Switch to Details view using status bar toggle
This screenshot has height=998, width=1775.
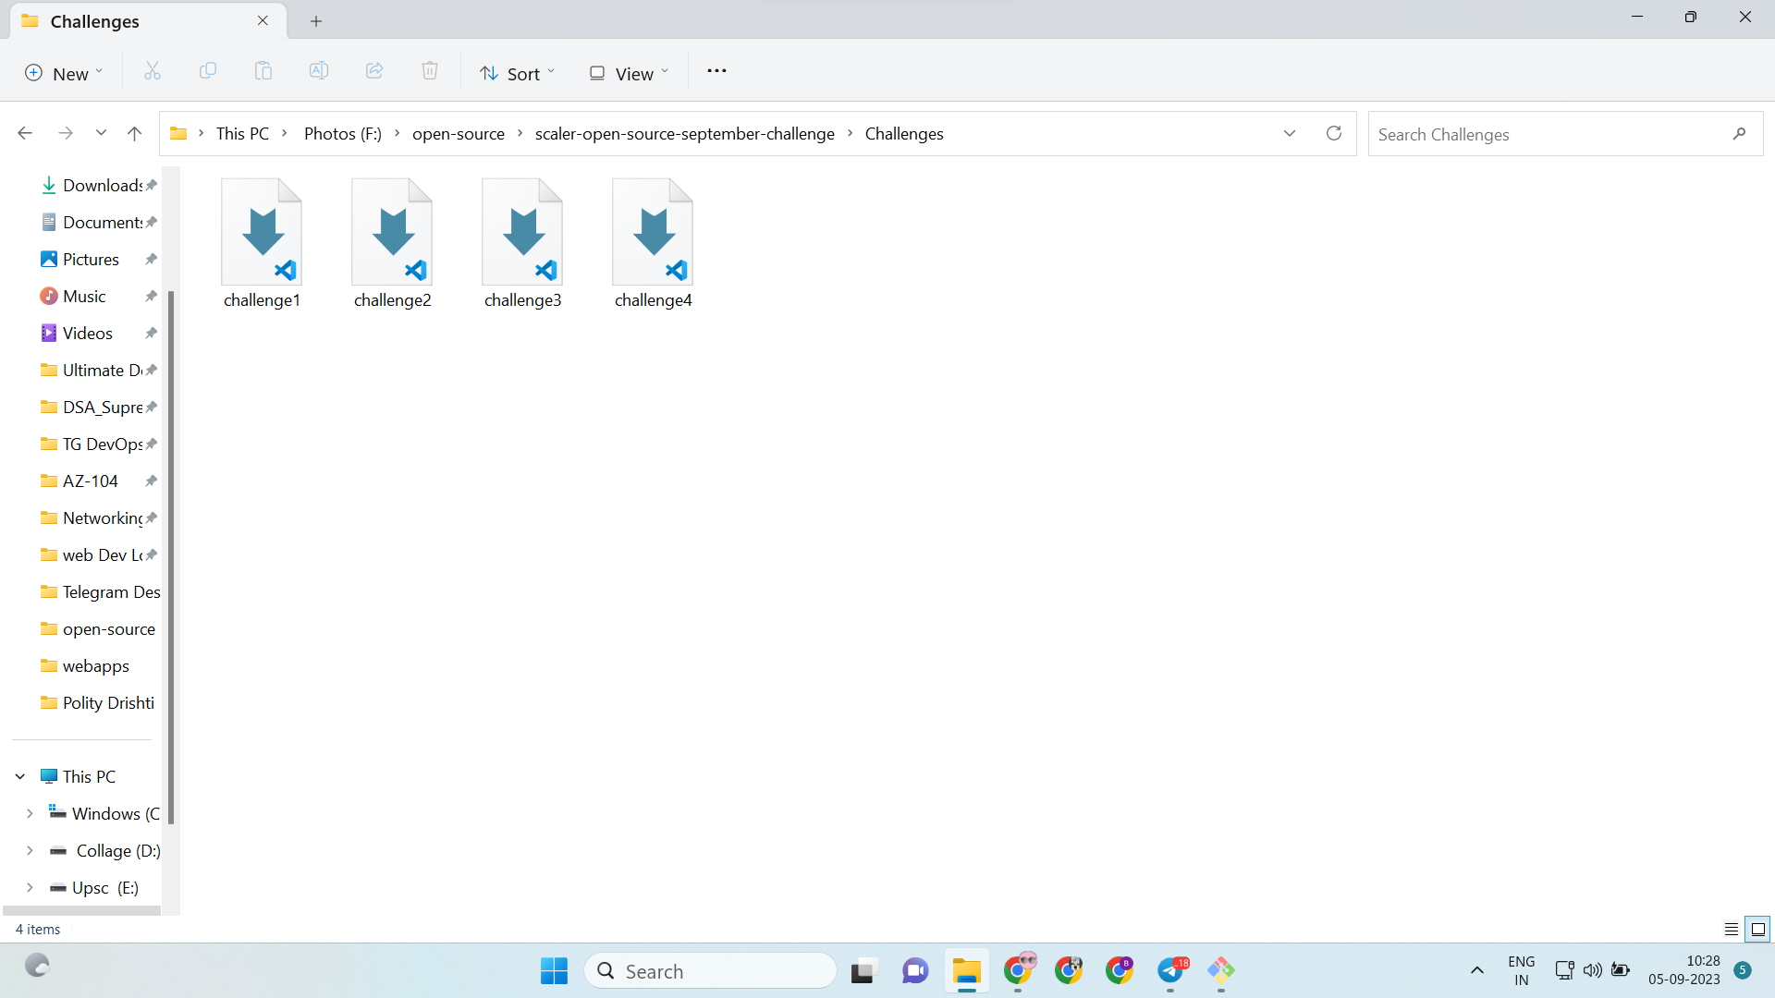tap(1732, 930)
